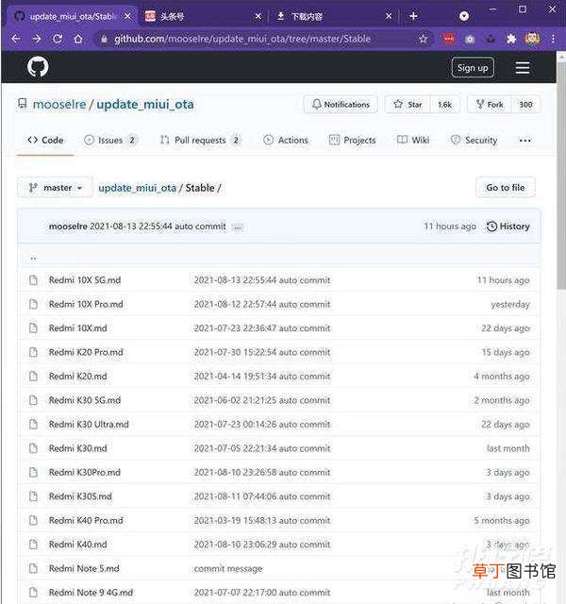Star the repository
Screen dimensions: 566x604
408,105
